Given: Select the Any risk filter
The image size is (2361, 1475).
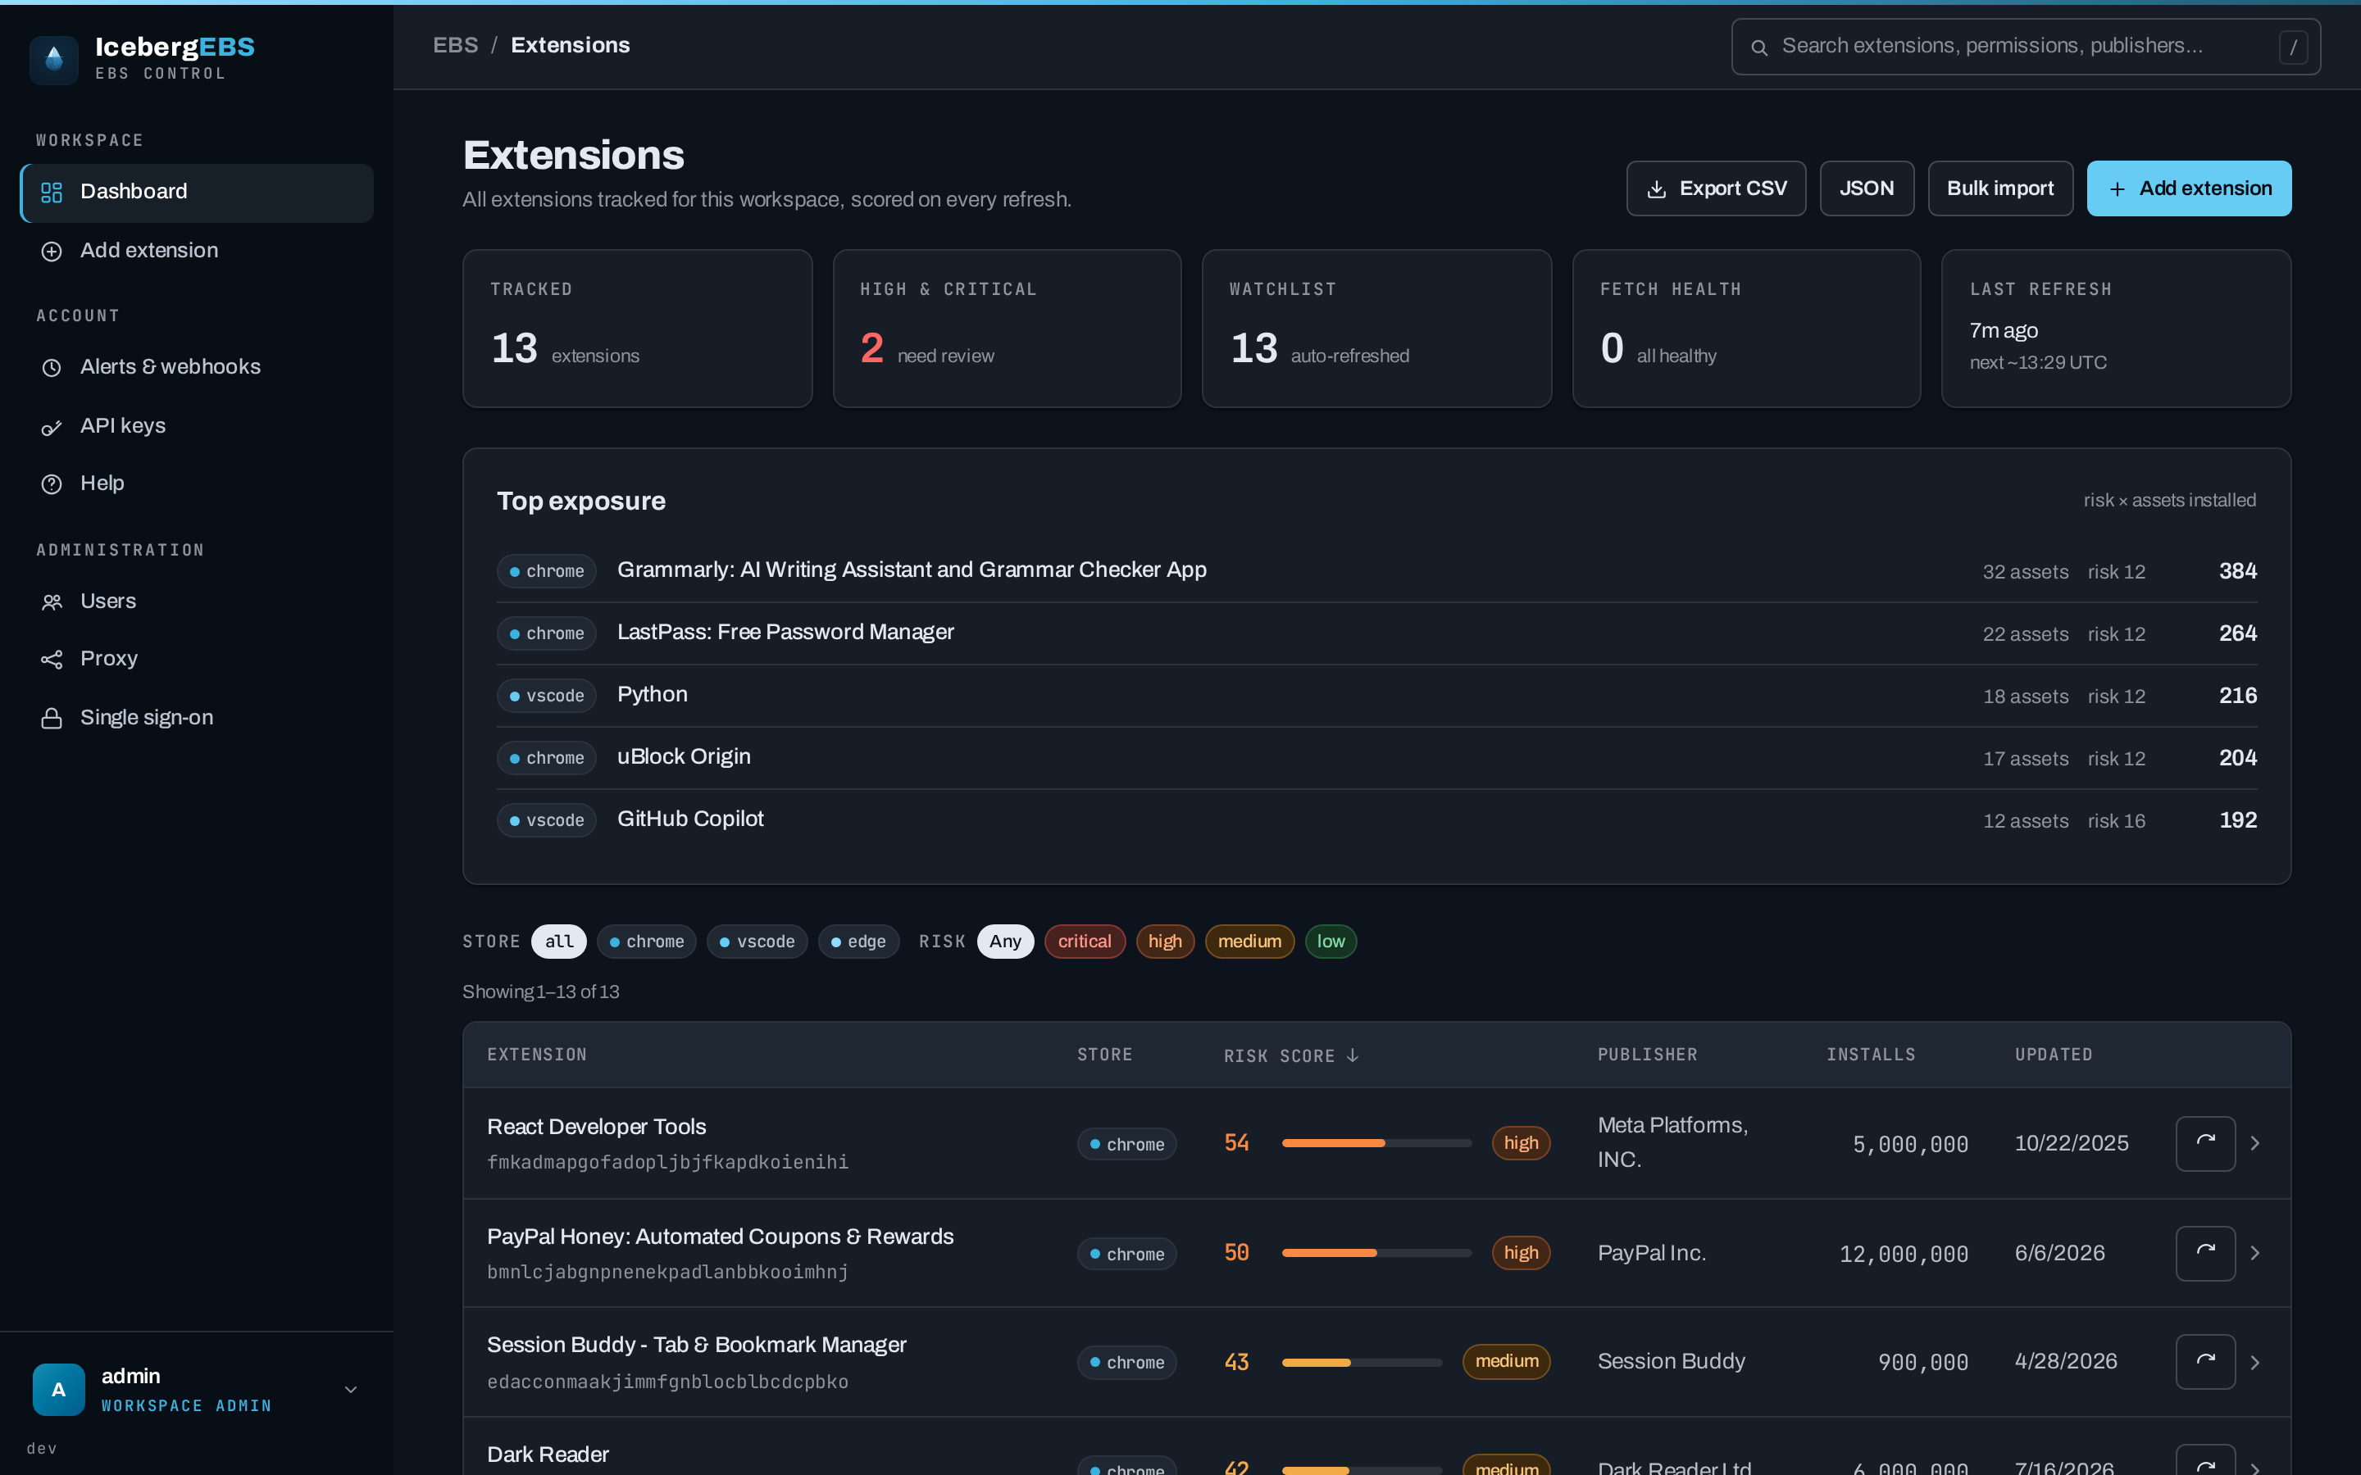Looking at the screenshot, I should 1005,942.
